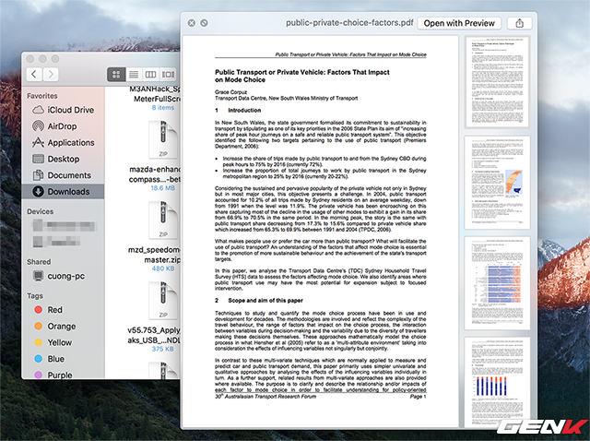The image size is (590, 441).
Task: Click the Scope and aim heading
Action: (x=265, y=301)
